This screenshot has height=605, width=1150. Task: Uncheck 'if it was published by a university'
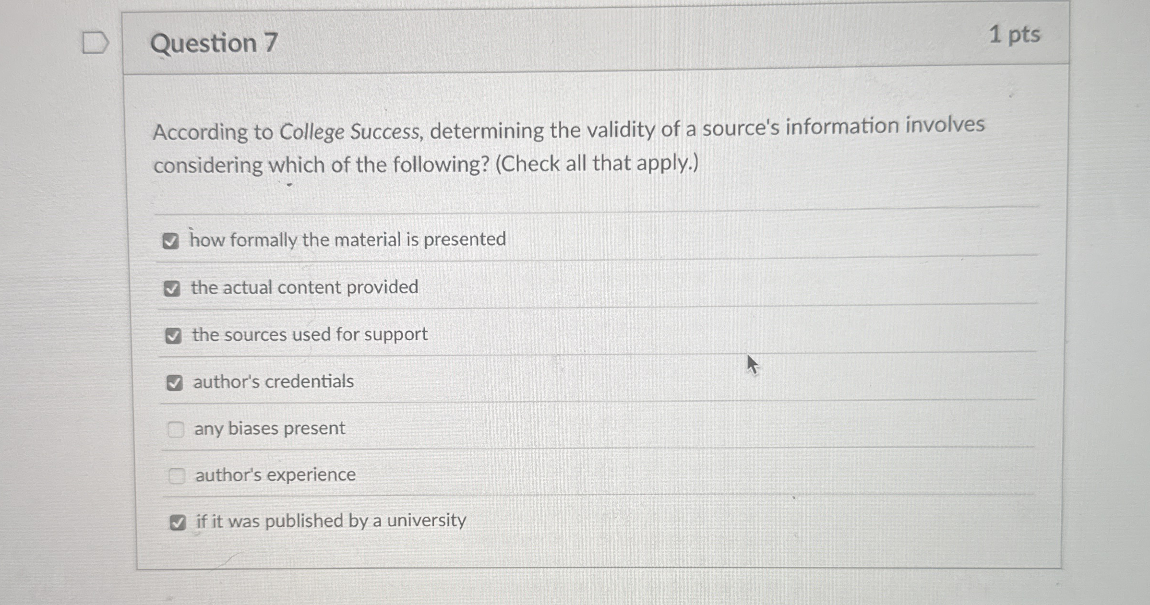click(179, 522)
